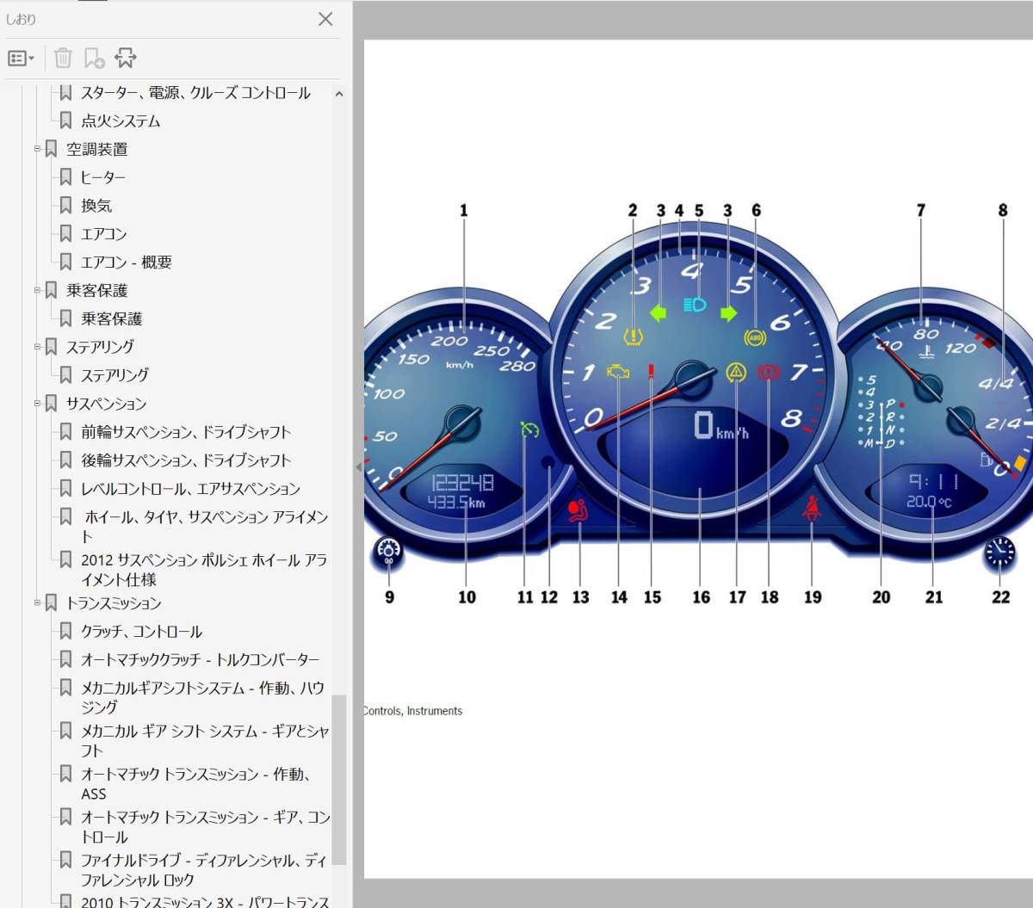Click bookmark icon beside レベルコントロール、エアサスペンション
The height and width of the screenshot is (908, 1033).
coord(65,489)
